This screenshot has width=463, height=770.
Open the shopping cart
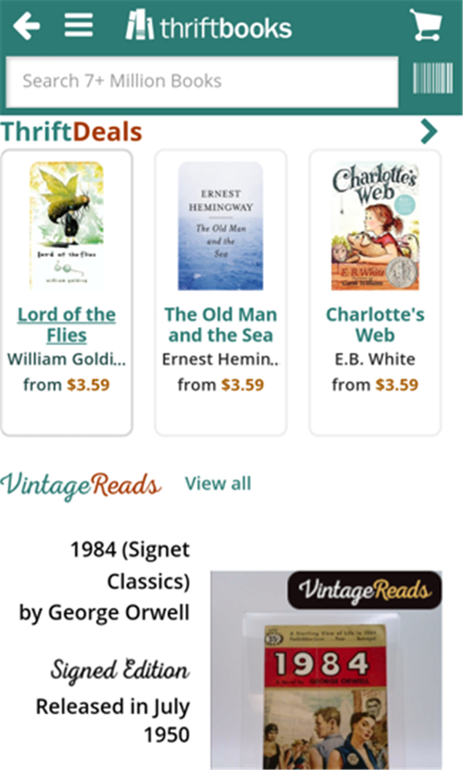pos(426,25)
